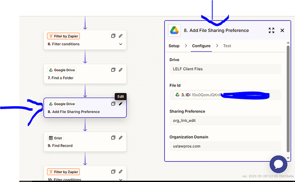Open the Sharing Preference field org_link_edit
This screenshot has height=182, width=295.
(x=225, y=120)
